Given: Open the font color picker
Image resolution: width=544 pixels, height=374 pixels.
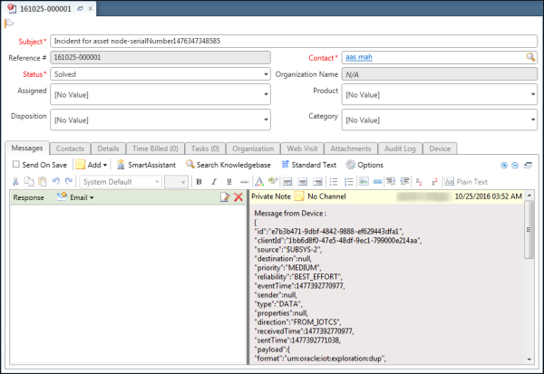Looking at the screenshot, I should (259, 181).
